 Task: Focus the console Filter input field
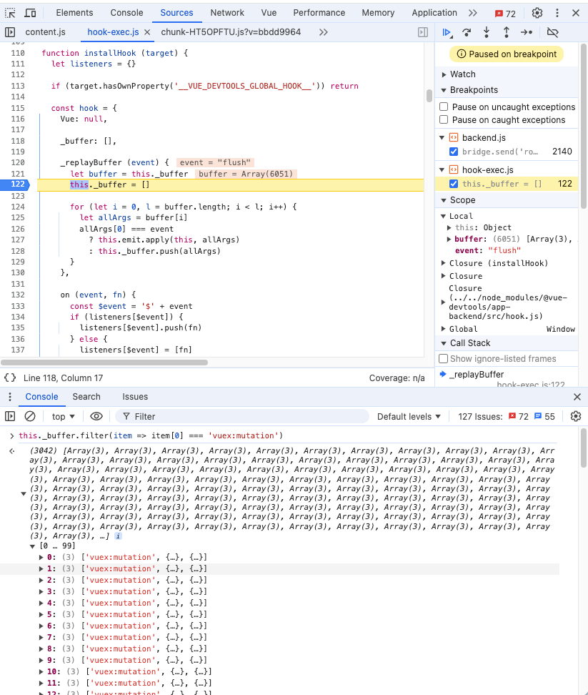[x=243, y=416]
